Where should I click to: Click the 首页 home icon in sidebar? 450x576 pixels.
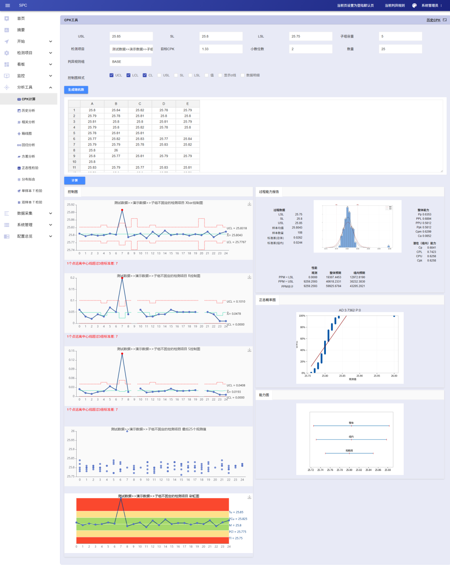pyautogui.click(x=7, y=18)
